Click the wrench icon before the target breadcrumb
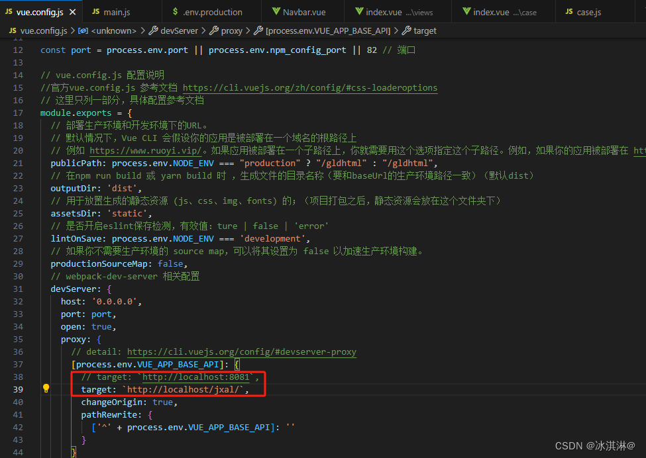The height and width of the screenshot is (458, 646). tap(406, 30)
